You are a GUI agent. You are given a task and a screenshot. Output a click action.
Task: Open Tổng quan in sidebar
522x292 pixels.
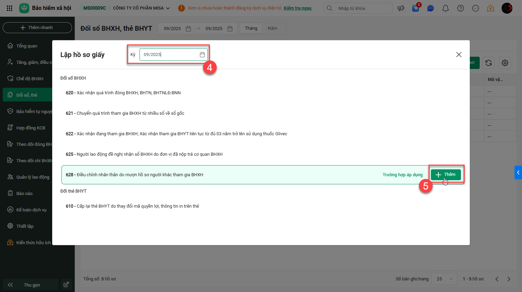point(27,46)
